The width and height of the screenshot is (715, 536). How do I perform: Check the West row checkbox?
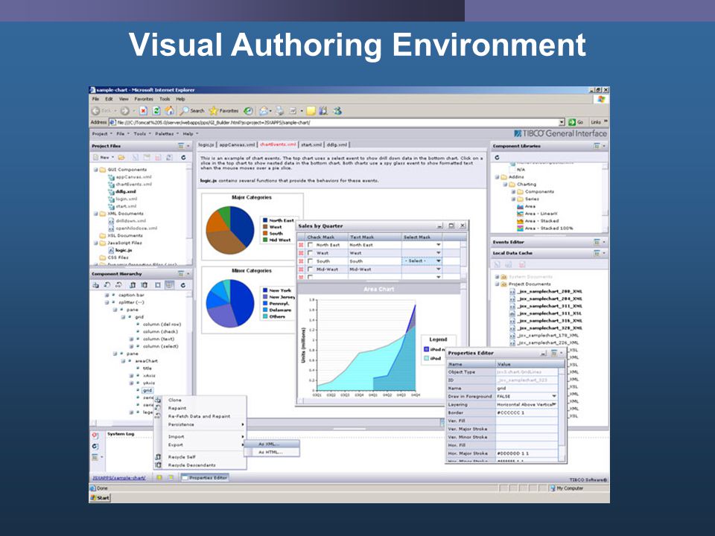click(x=310, y=253)
